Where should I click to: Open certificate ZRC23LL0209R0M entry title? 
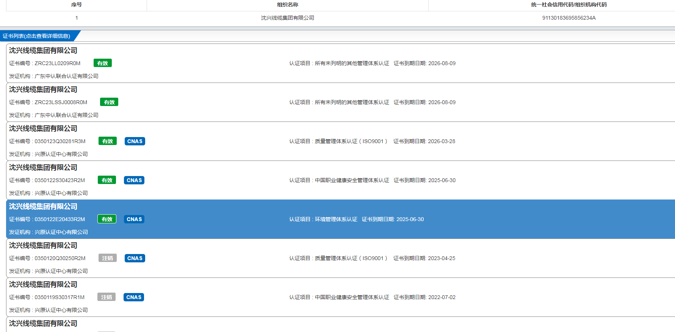pos(43,50)
